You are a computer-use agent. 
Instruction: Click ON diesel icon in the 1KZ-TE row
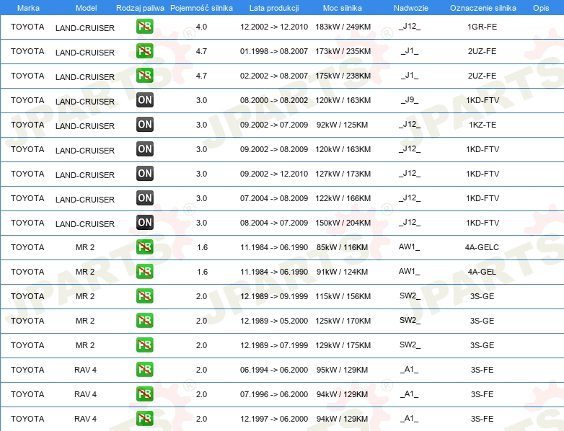(144, 125)
